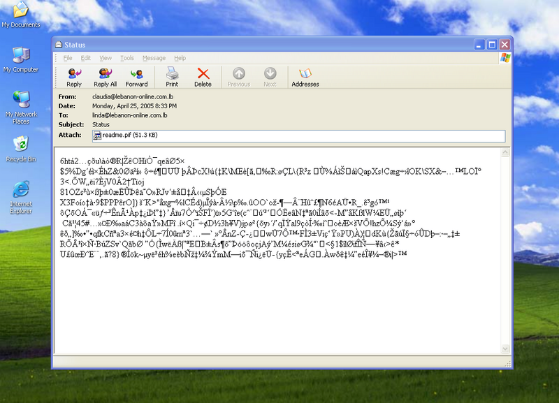Maximize the Status message window

click(492, 45)
